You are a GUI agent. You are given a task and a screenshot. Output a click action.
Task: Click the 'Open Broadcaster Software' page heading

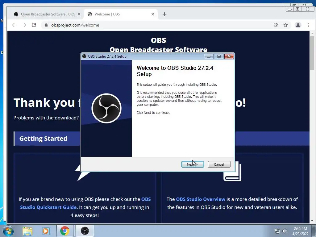(158, 50)
